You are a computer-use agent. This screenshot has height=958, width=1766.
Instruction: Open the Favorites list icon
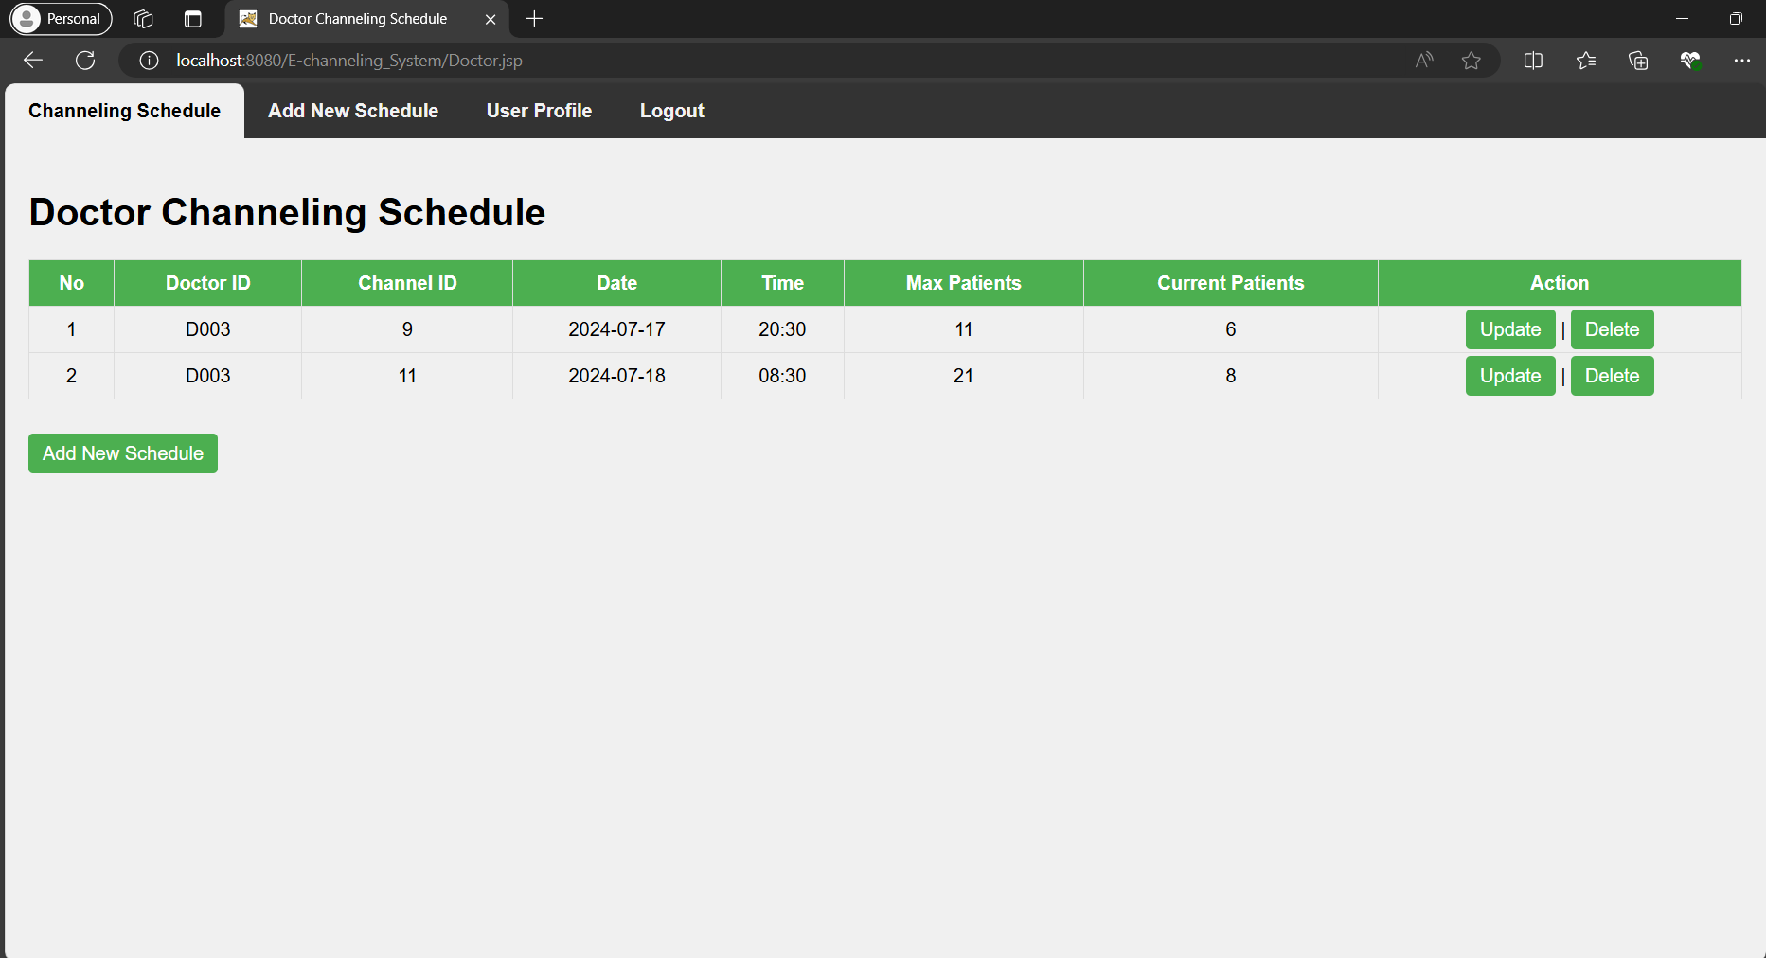(1586, 61)
